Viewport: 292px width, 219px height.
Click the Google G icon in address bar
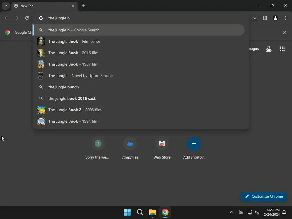pos(41,18)
